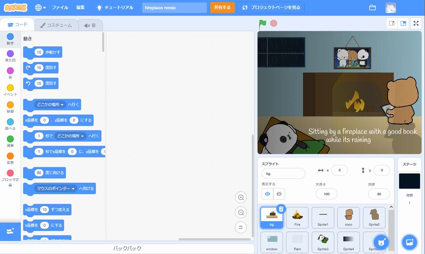Select the Fire sprite thumbnail
Viewport: 425px width, 254px height.
[297, 218]
